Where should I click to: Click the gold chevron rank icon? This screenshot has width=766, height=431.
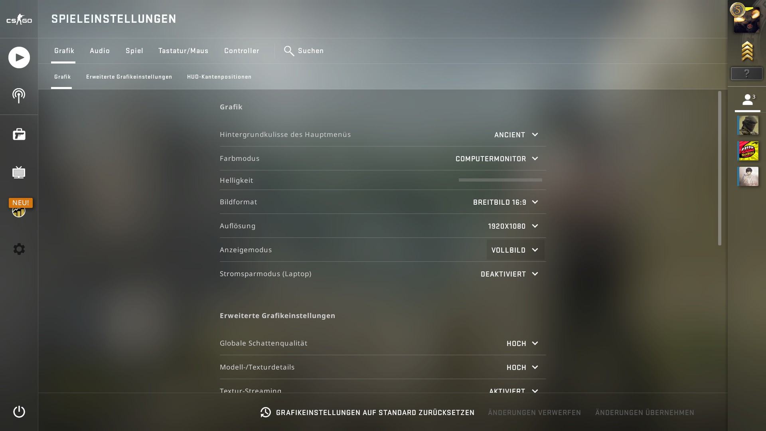[x=747, y=51]
